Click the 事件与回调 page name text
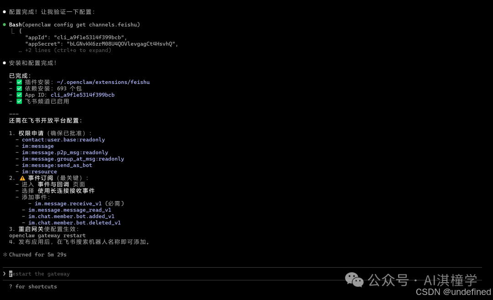 tap(53, 184)
